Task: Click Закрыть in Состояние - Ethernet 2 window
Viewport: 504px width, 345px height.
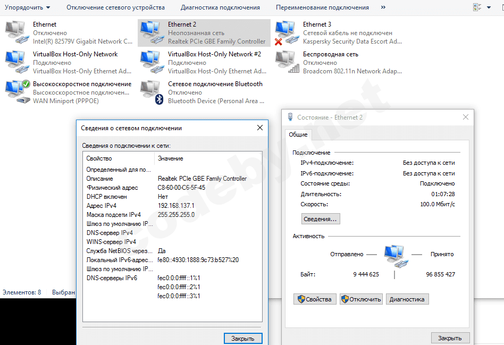Action: click(x=450, y=338)
